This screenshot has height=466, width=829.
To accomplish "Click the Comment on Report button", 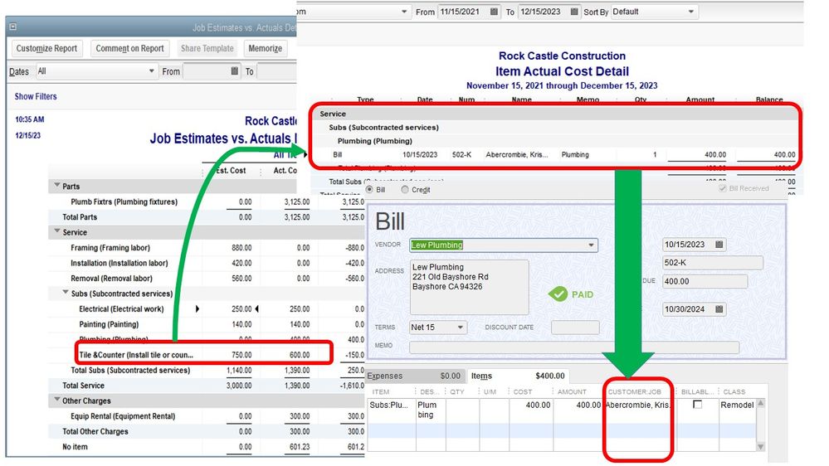I will point(130,49).
